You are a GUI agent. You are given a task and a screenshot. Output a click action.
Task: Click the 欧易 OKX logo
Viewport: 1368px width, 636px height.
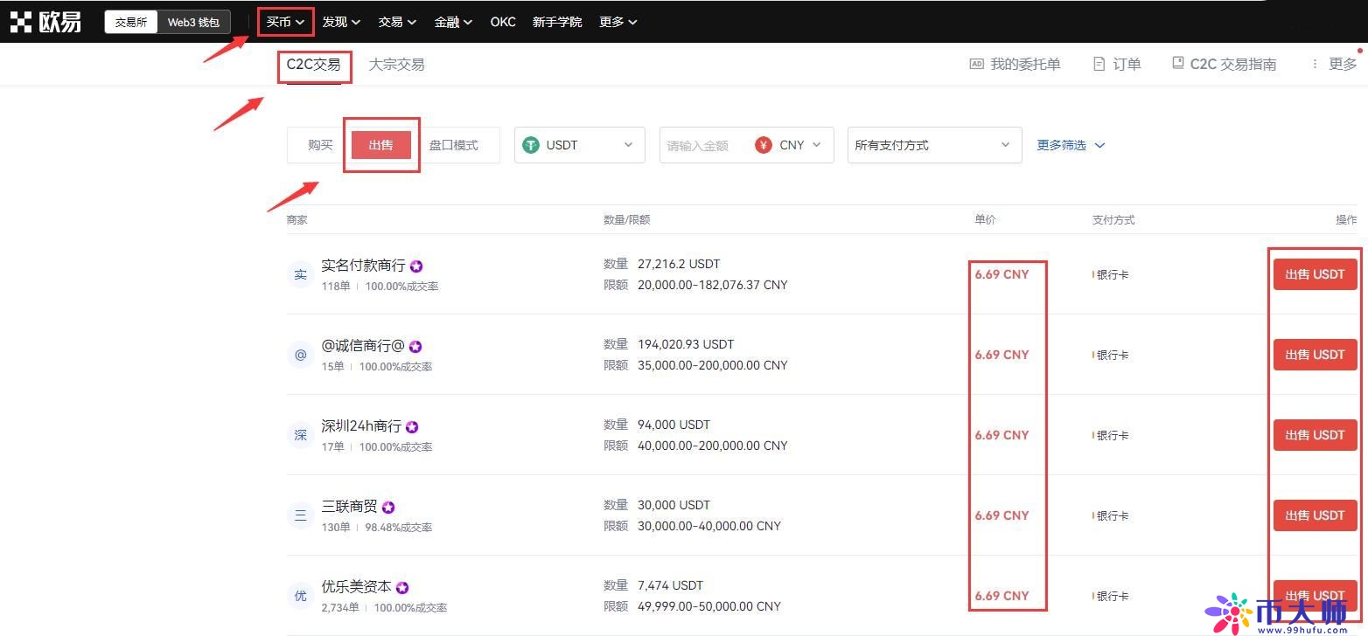(x=45, y=21)
